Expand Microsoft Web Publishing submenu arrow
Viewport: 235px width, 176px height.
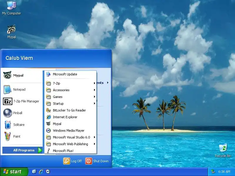(94, 144)
